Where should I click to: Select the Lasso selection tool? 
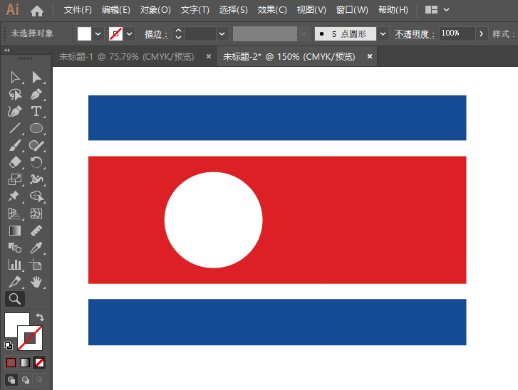point(15,95)
